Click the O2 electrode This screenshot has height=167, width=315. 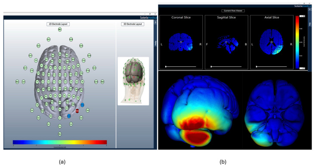pos(67,108)
